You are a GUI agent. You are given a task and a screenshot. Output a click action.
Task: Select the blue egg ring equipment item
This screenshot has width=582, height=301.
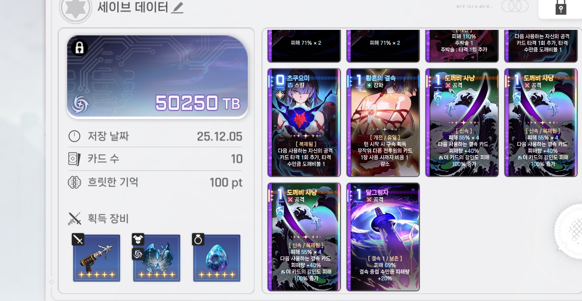pos(217,258)
